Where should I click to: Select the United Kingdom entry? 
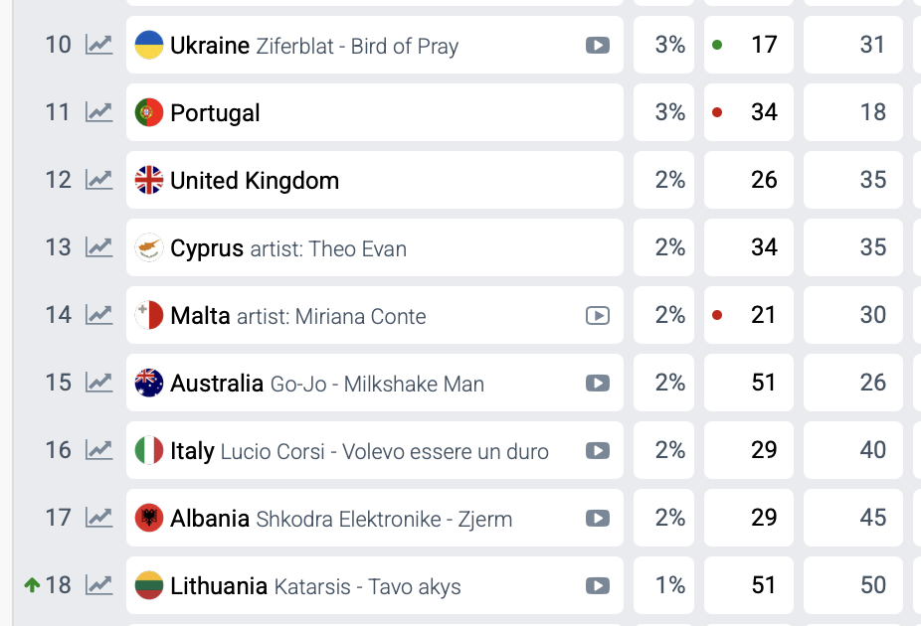click(x=255, y=180)
